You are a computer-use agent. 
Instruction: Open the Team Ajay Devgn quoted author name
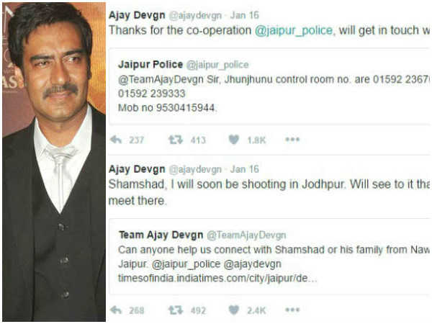point(161,235)
